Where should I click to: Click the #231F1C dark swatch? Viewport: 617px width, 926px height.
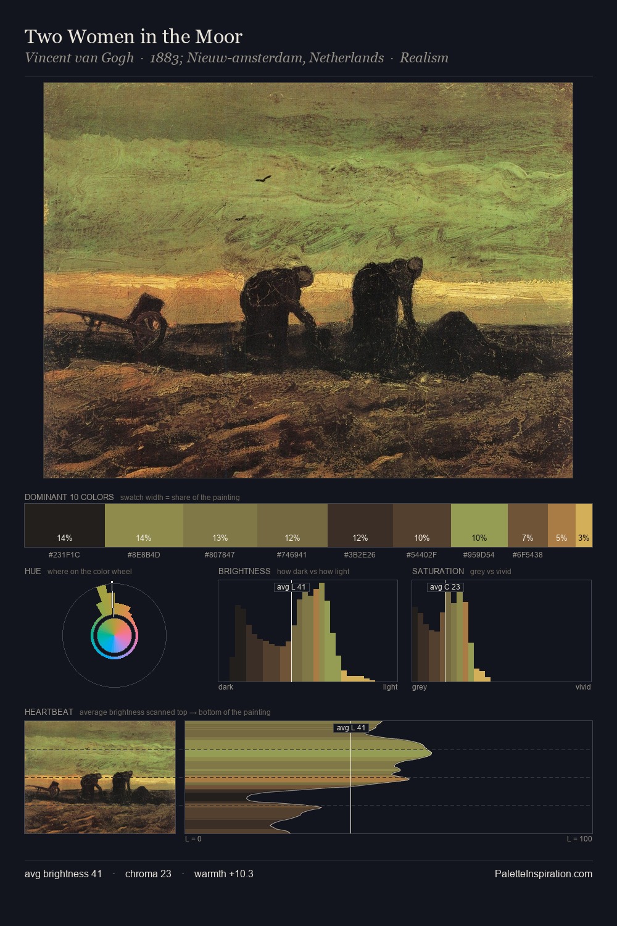click(x=65, y=525)
